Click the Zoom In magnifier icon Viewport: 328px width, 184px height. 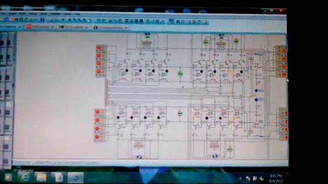pyautogui.click(x=75, y=20)
